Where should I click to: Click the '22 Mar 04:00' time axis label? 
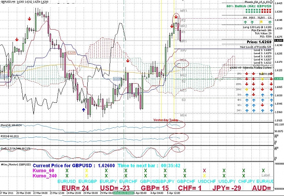point(41,193)
